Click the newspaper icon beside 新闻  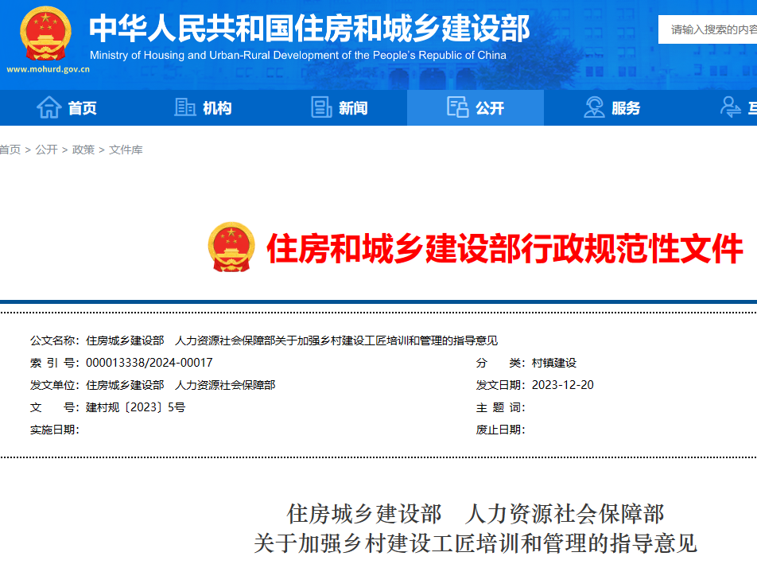[321, 107]
